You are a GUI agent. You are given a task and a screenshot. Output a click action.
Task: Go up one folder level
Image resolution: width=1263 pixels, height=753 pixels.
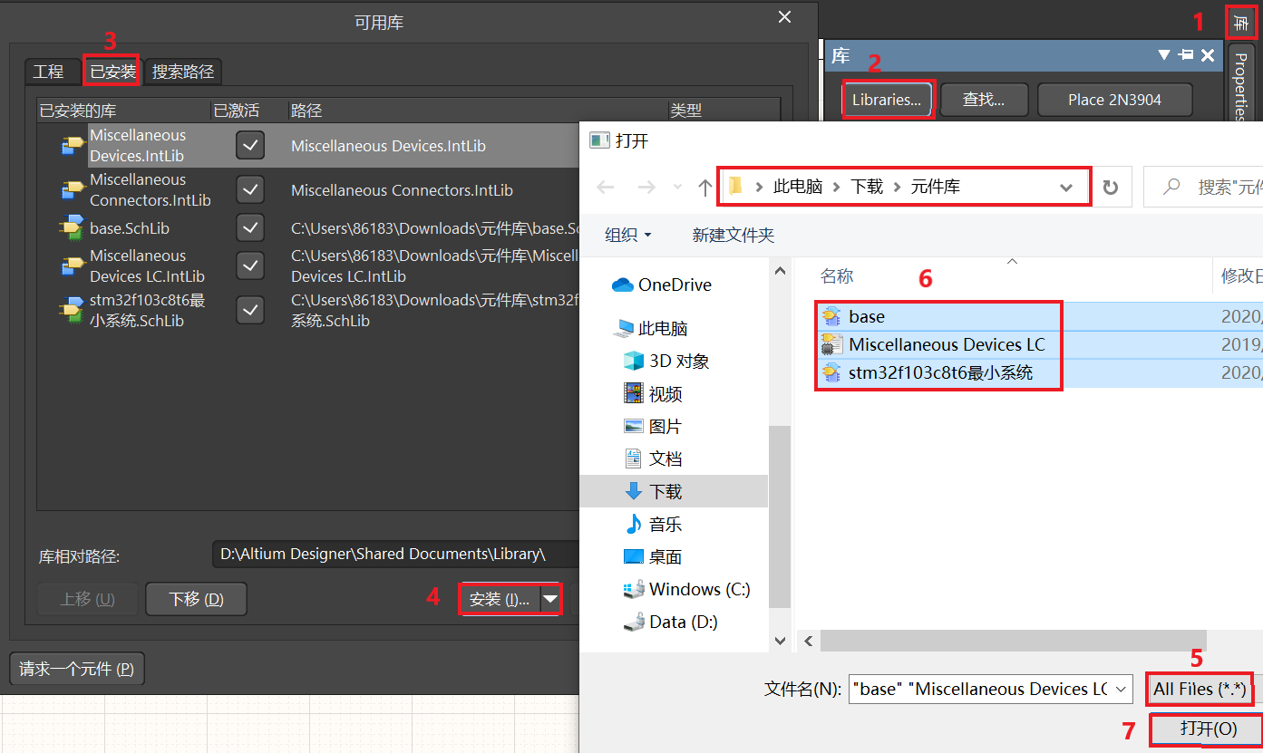(x=705, y=188)
